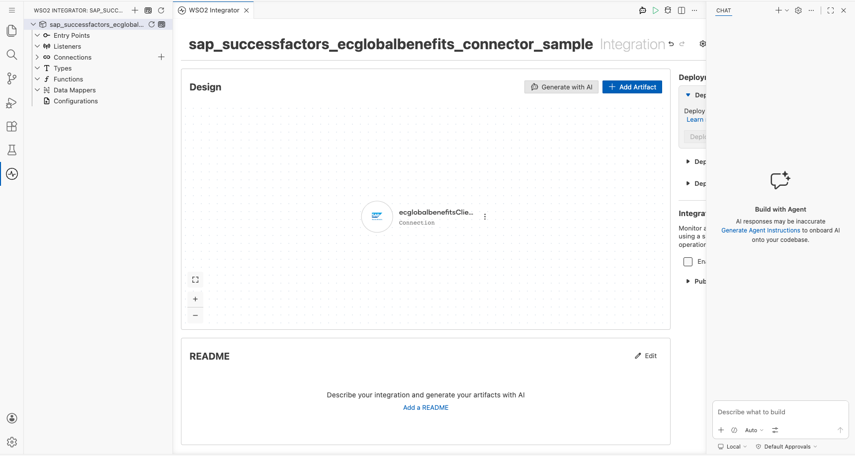Select the CHAT panel tab

(724, 10)
